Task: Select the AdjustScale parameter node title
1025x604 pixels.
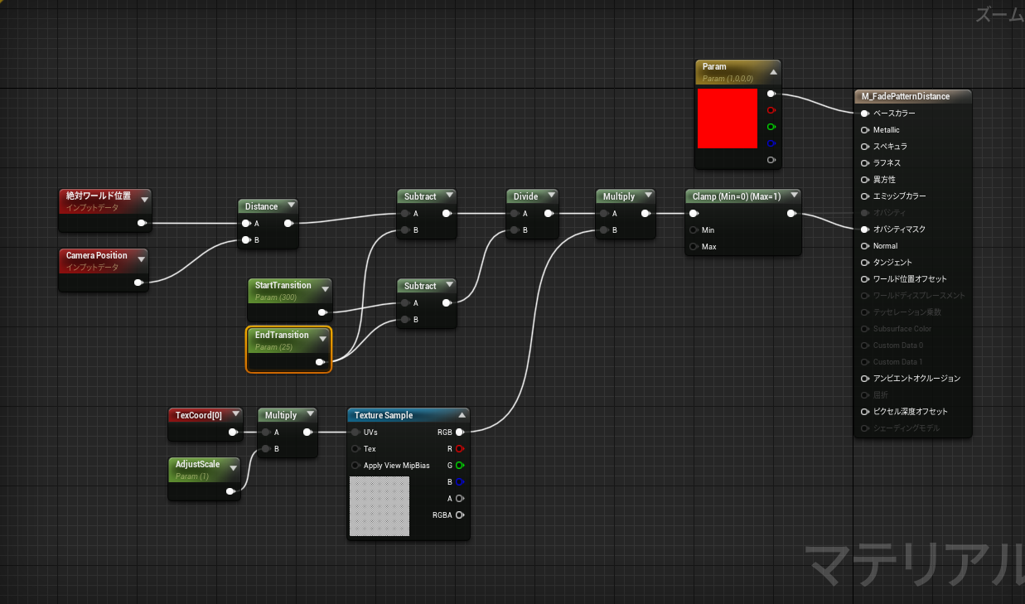Action: point(198,465)
